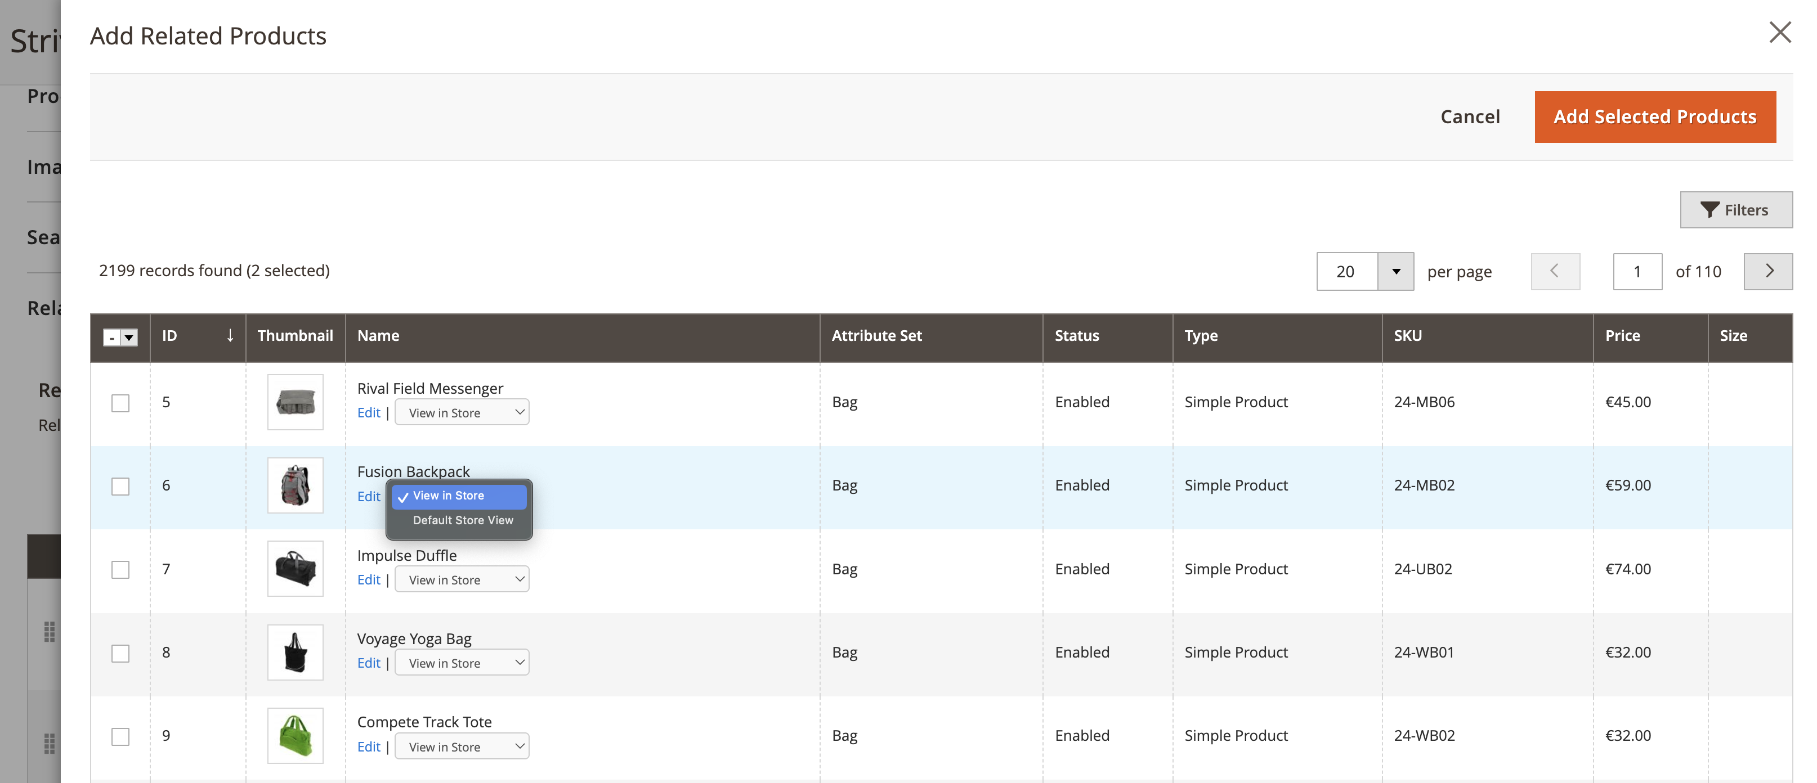Click the Fusion Backpack product thumbnail
This screenshot has height=783, width=1817.
click(295, 485)
